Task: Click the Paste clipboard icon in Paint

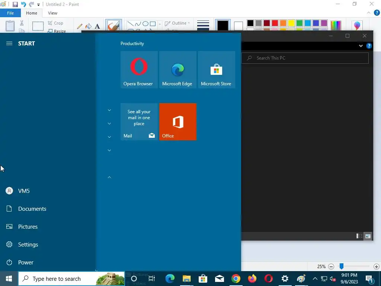Action: [x=10, y=26]
